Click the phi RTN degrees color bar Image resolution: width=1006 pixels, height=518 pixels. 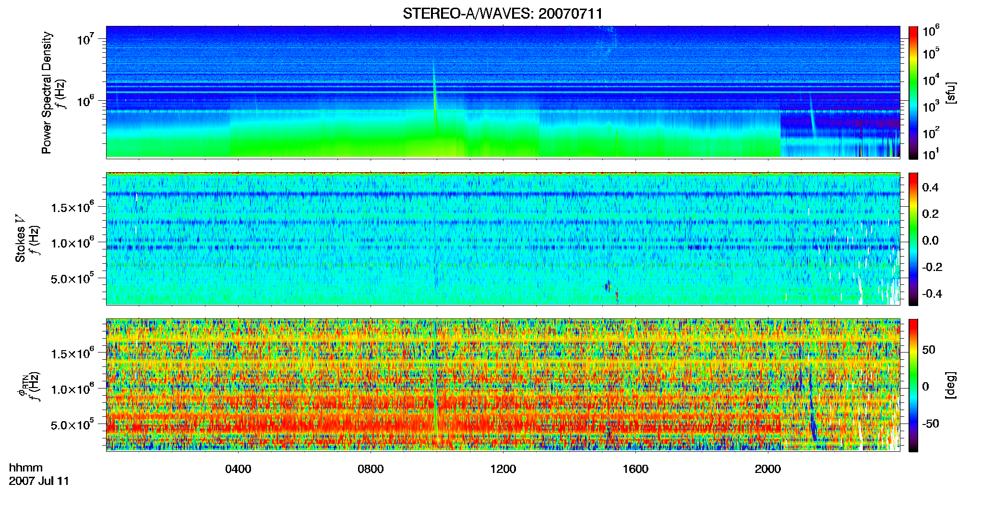pyautogui.click(x=913, y=385)
